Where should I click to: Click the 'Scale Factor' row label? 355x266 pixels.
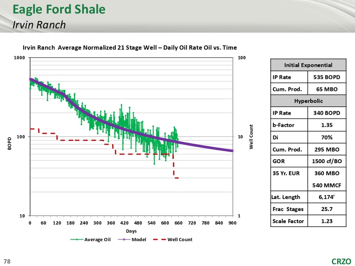pyautogui.click(x=288, y=221)
